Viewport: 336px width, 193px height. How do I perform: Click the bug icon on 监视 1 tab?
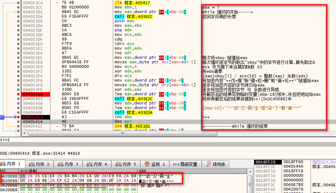[147, 164]
